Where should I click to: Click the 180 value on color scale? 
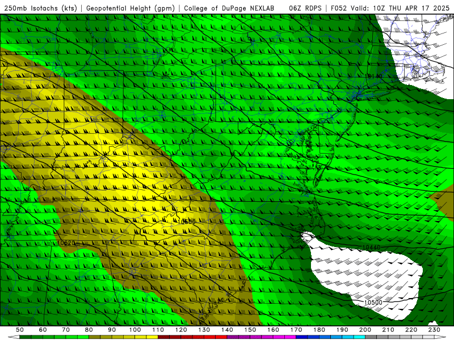tap(319, 330)
